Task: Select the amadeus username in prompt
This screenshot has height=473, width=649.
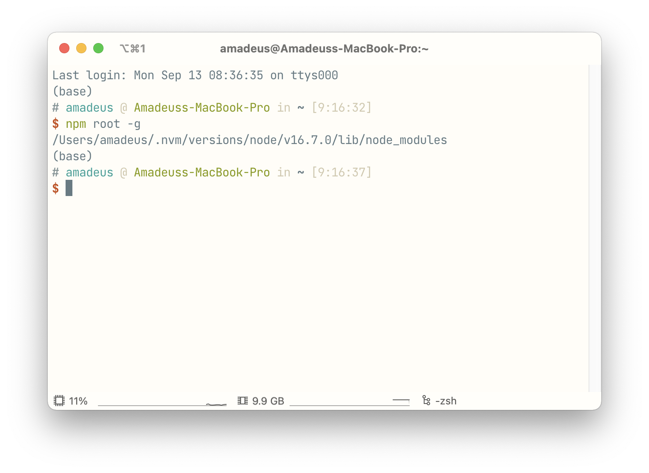Action: coord(89,172)
